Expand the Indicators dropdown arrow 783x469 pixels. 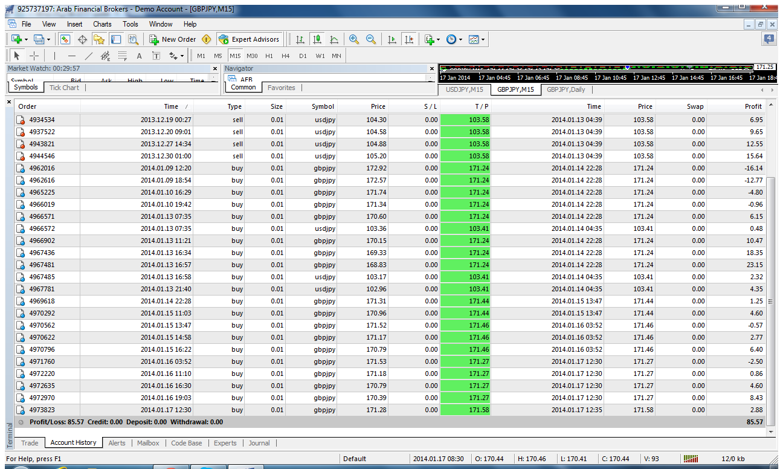(x=439, y=39)
